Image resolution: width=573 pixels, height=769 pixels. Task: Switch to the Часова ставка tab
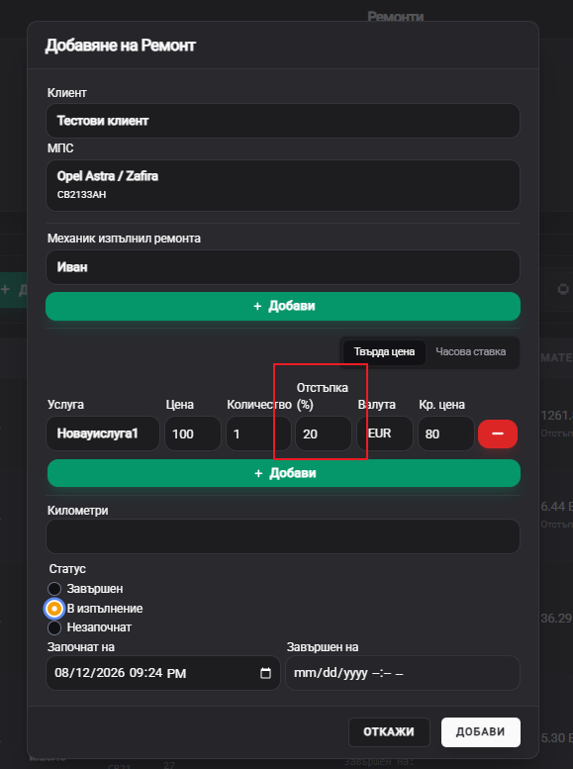point(470,351)
